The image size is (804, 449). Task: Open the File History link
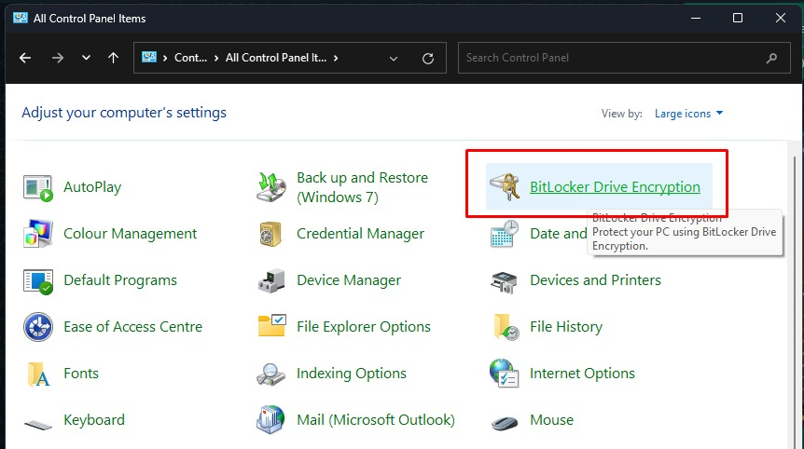(x=566, y=327)
